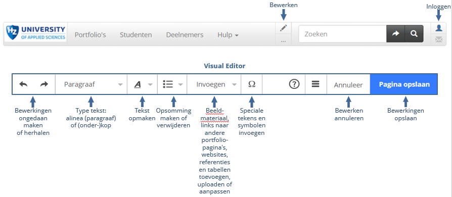Click the go arrow button beside search
Image resolution: width=452 pixels, height=197 pixels.
point(395,34)
